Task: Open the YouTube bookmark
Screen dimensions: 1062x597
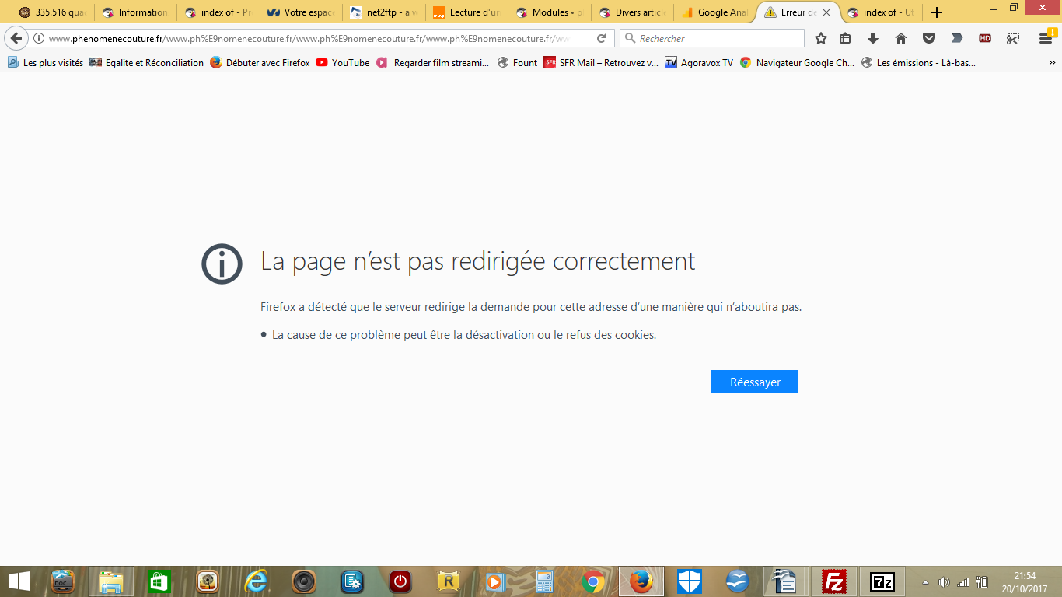Action: 343,63
